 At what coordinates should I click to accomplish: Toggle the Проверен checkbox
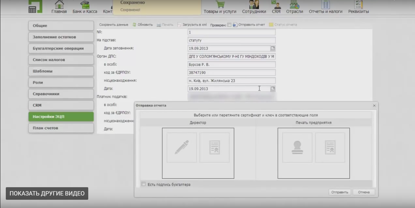229,25
